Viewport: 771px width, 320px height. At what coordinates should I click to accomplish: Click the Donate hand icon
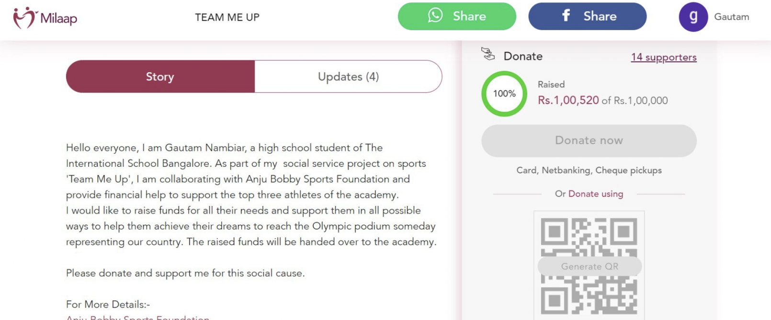pos(488,54)
